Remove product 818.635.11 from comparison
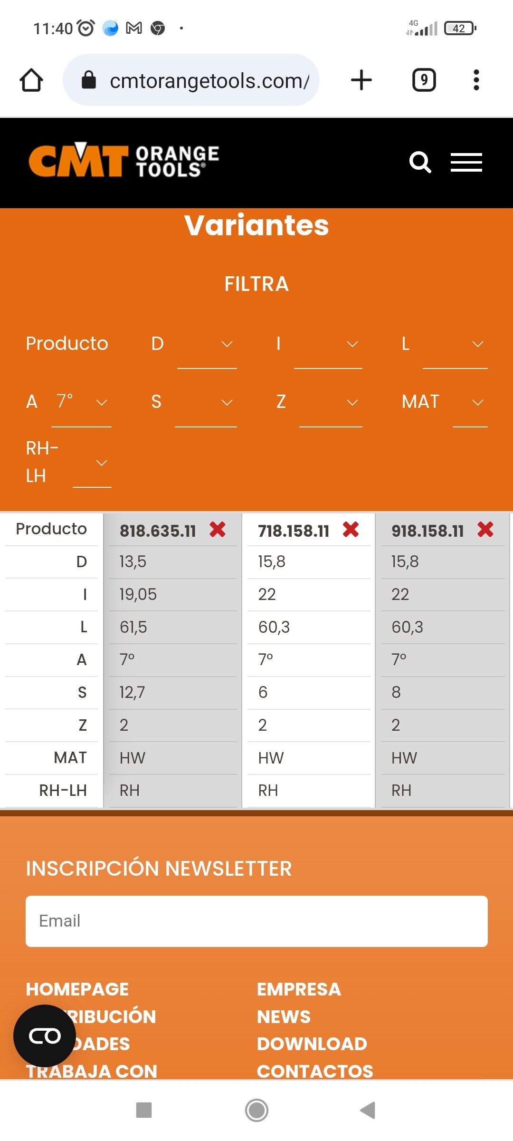The image size is (513, 1141). (x=218, y=529)
